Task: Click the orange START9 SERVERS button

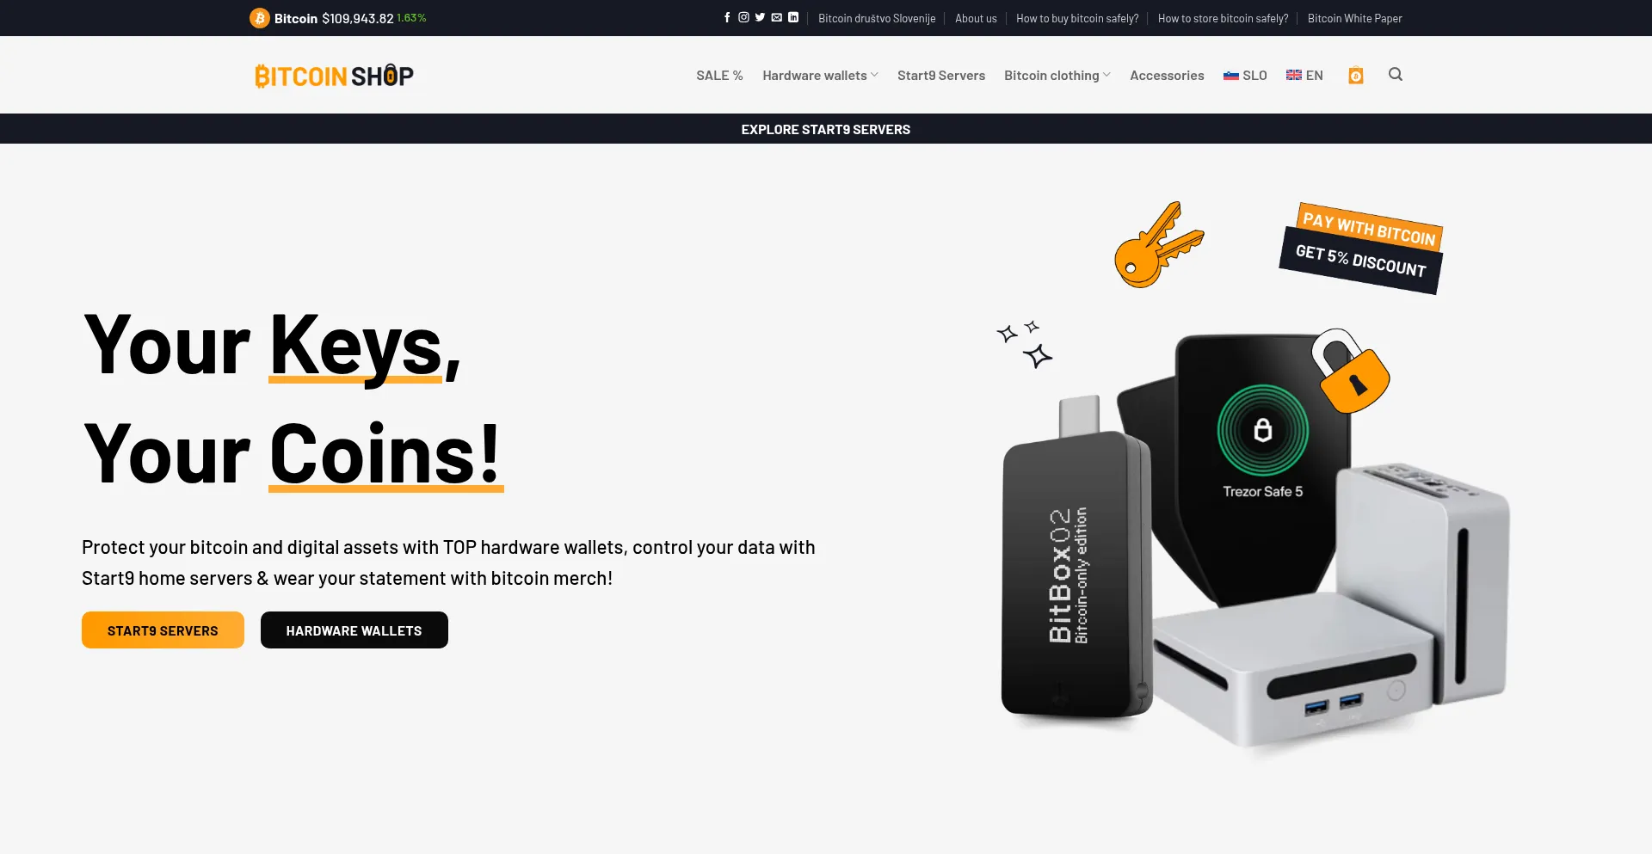Action: [163, 630]
